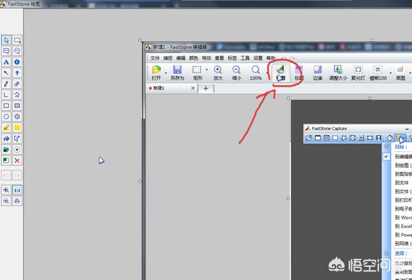
Task: Switch to the 新建1 document tab
Action: 158,88
